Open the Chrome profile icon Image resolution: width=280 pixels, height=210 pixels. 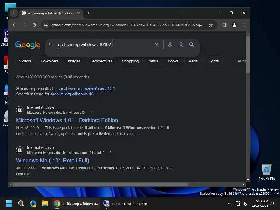tap(234, 25)
